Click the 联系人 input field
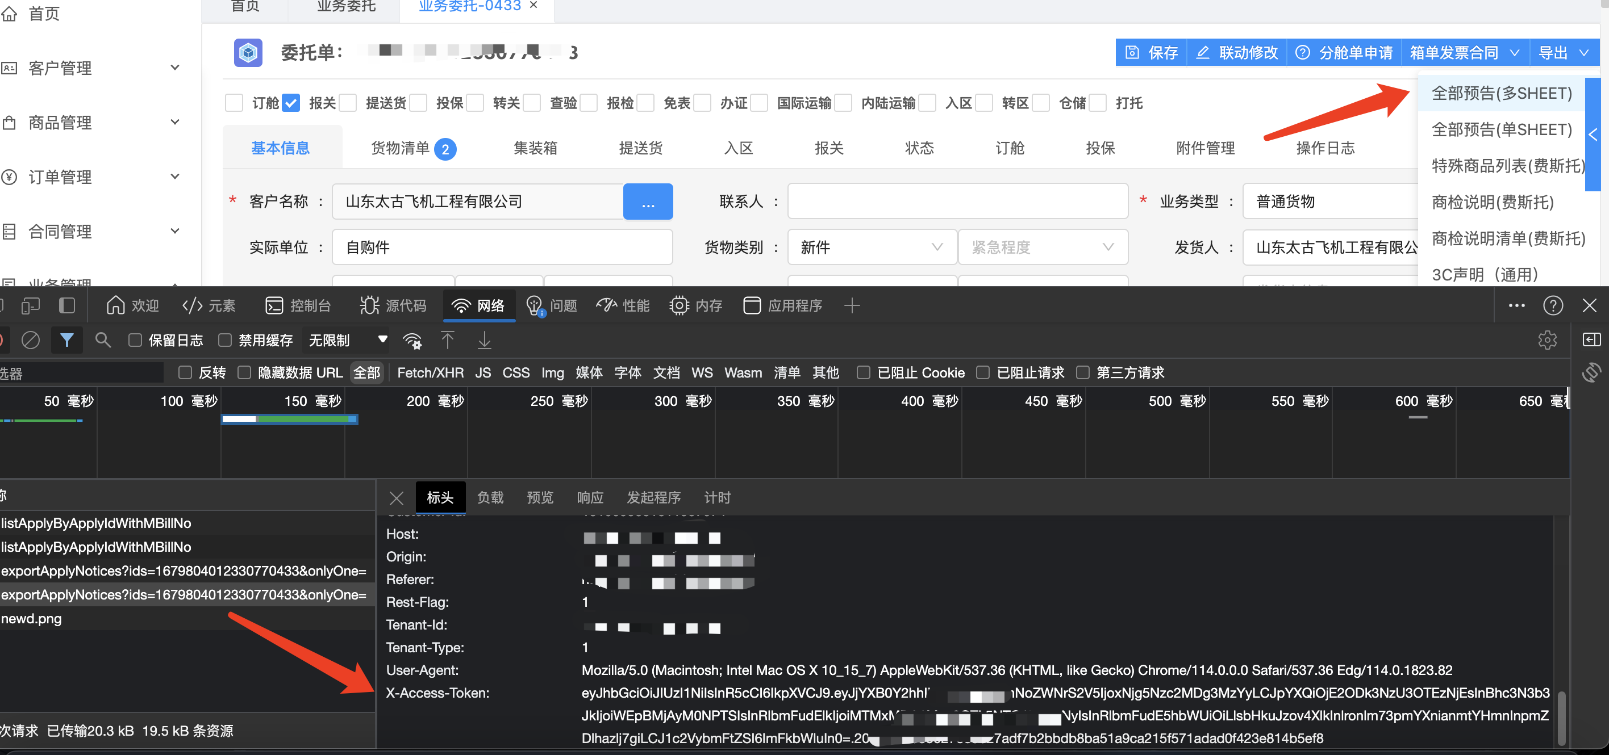 pyautogui.click(x=957, y=201)
